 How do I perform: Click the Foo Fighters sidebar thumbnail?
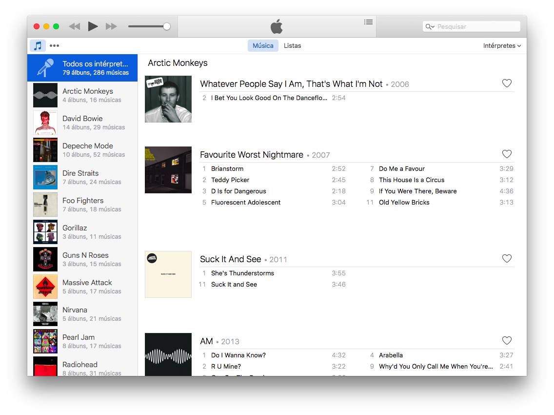[x=45, y=205]
